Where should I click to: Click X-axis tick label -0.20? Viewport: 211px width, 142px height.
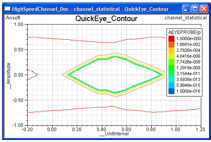27,130
